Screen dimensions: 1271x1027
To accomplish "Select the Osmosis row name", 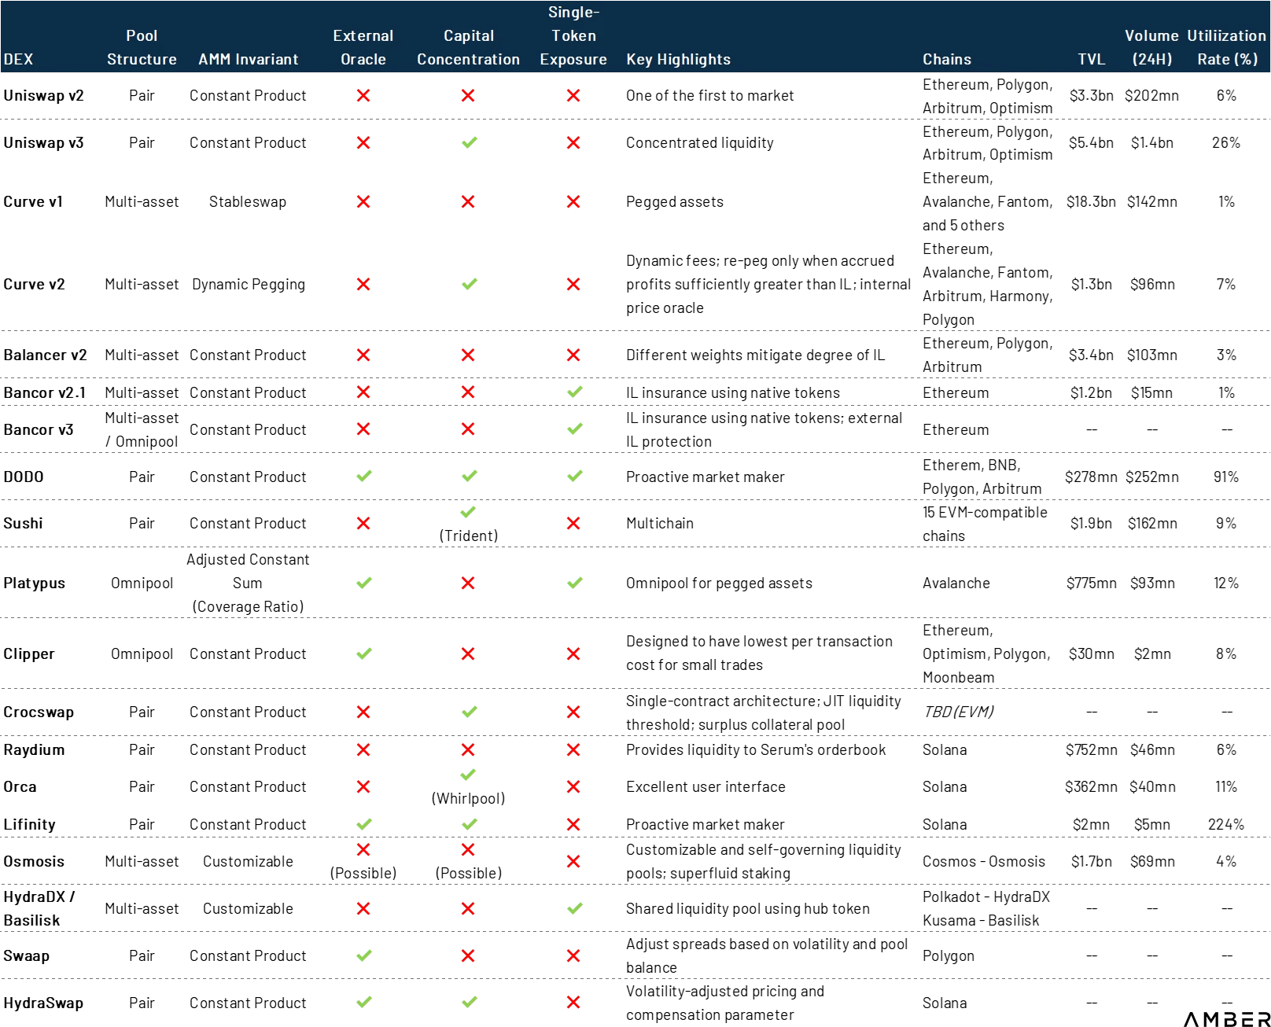I will click(x=34, y=861).
